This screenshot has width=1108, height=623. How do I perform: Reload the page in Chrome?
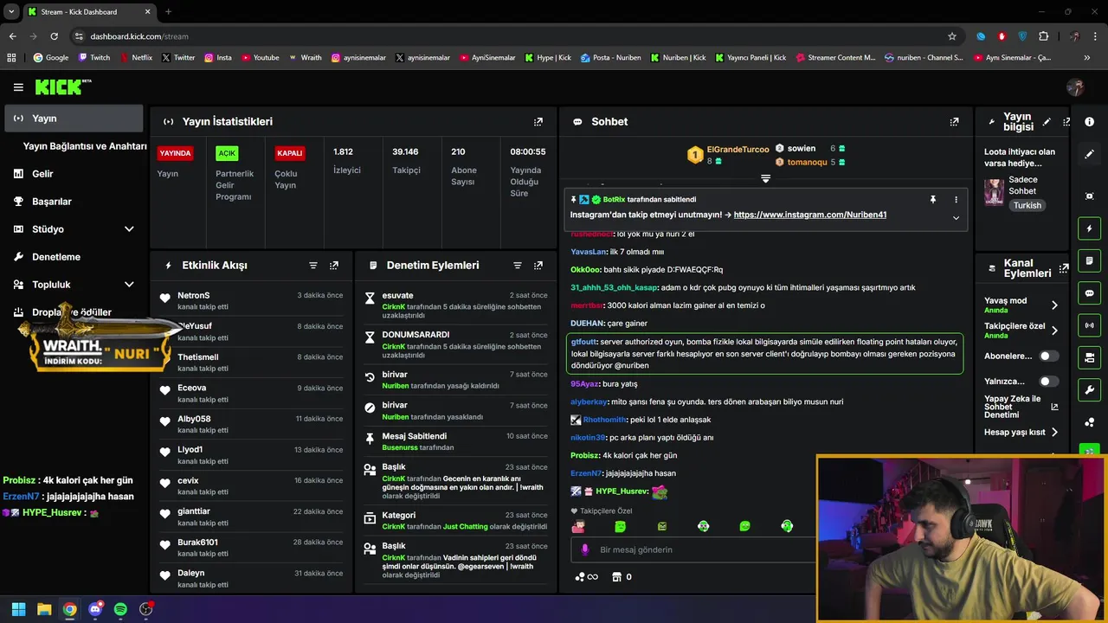coord(54,36)
